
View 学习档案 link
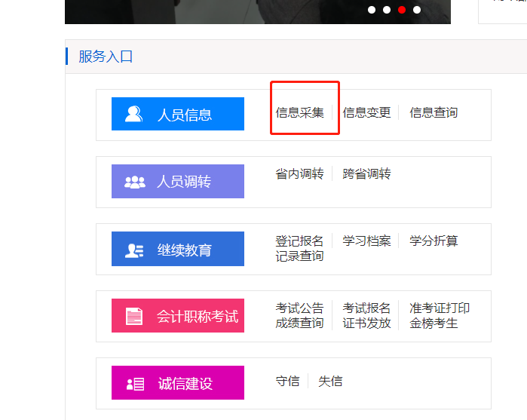pos(366,241)
